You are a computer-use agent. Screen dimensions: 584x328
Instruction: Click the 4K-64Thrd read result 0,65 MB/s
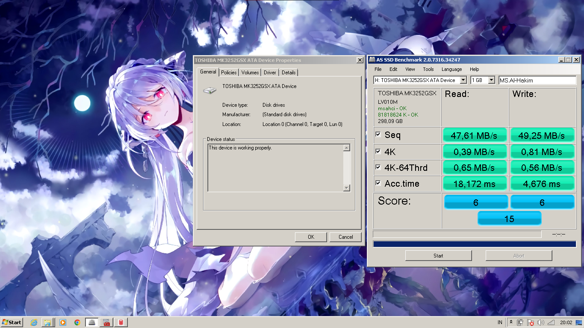point(475,167)
